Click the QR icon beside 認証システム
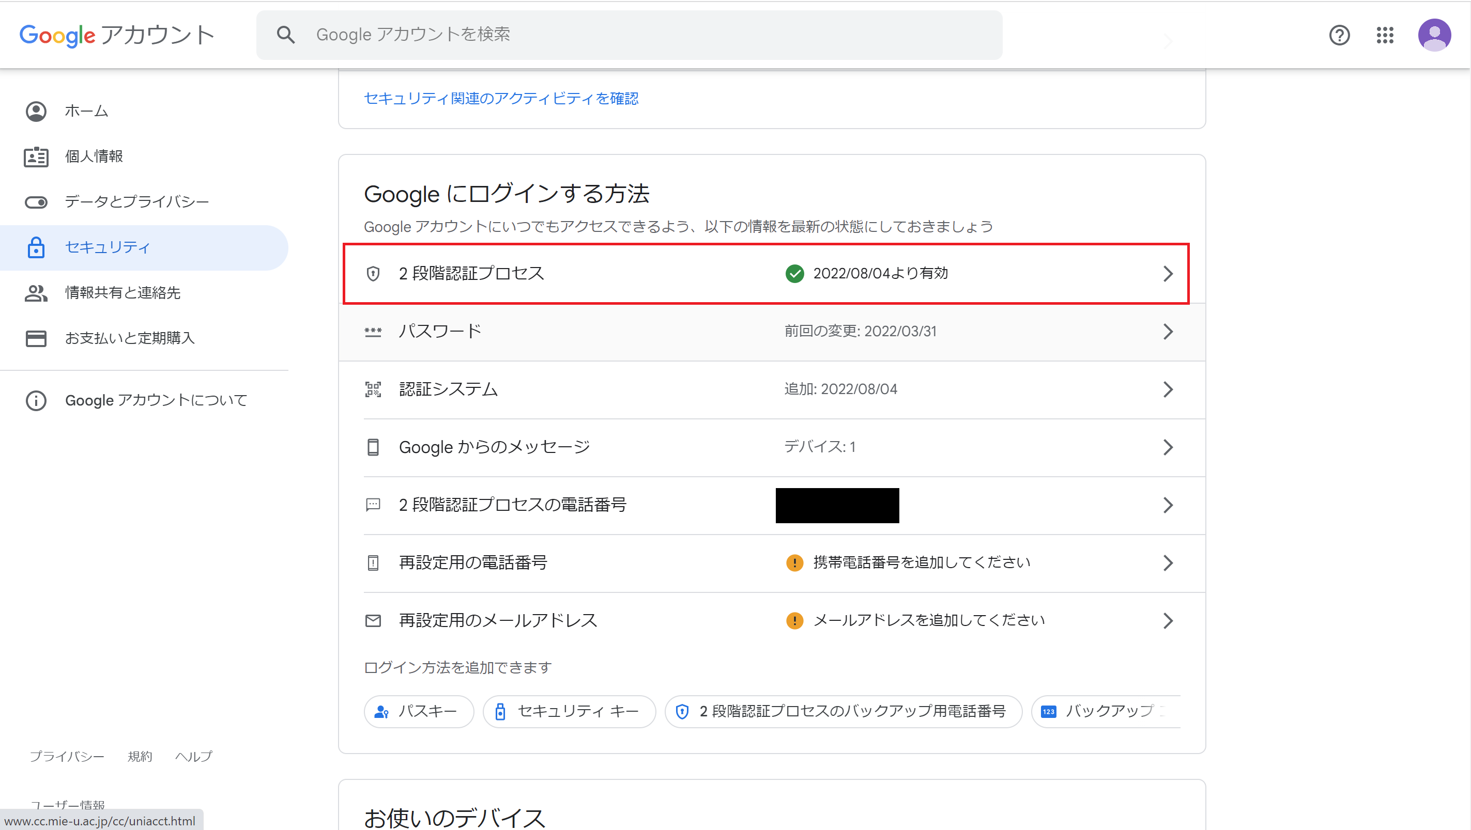This screenshot has width=1471, height=830. coord(373,389)
